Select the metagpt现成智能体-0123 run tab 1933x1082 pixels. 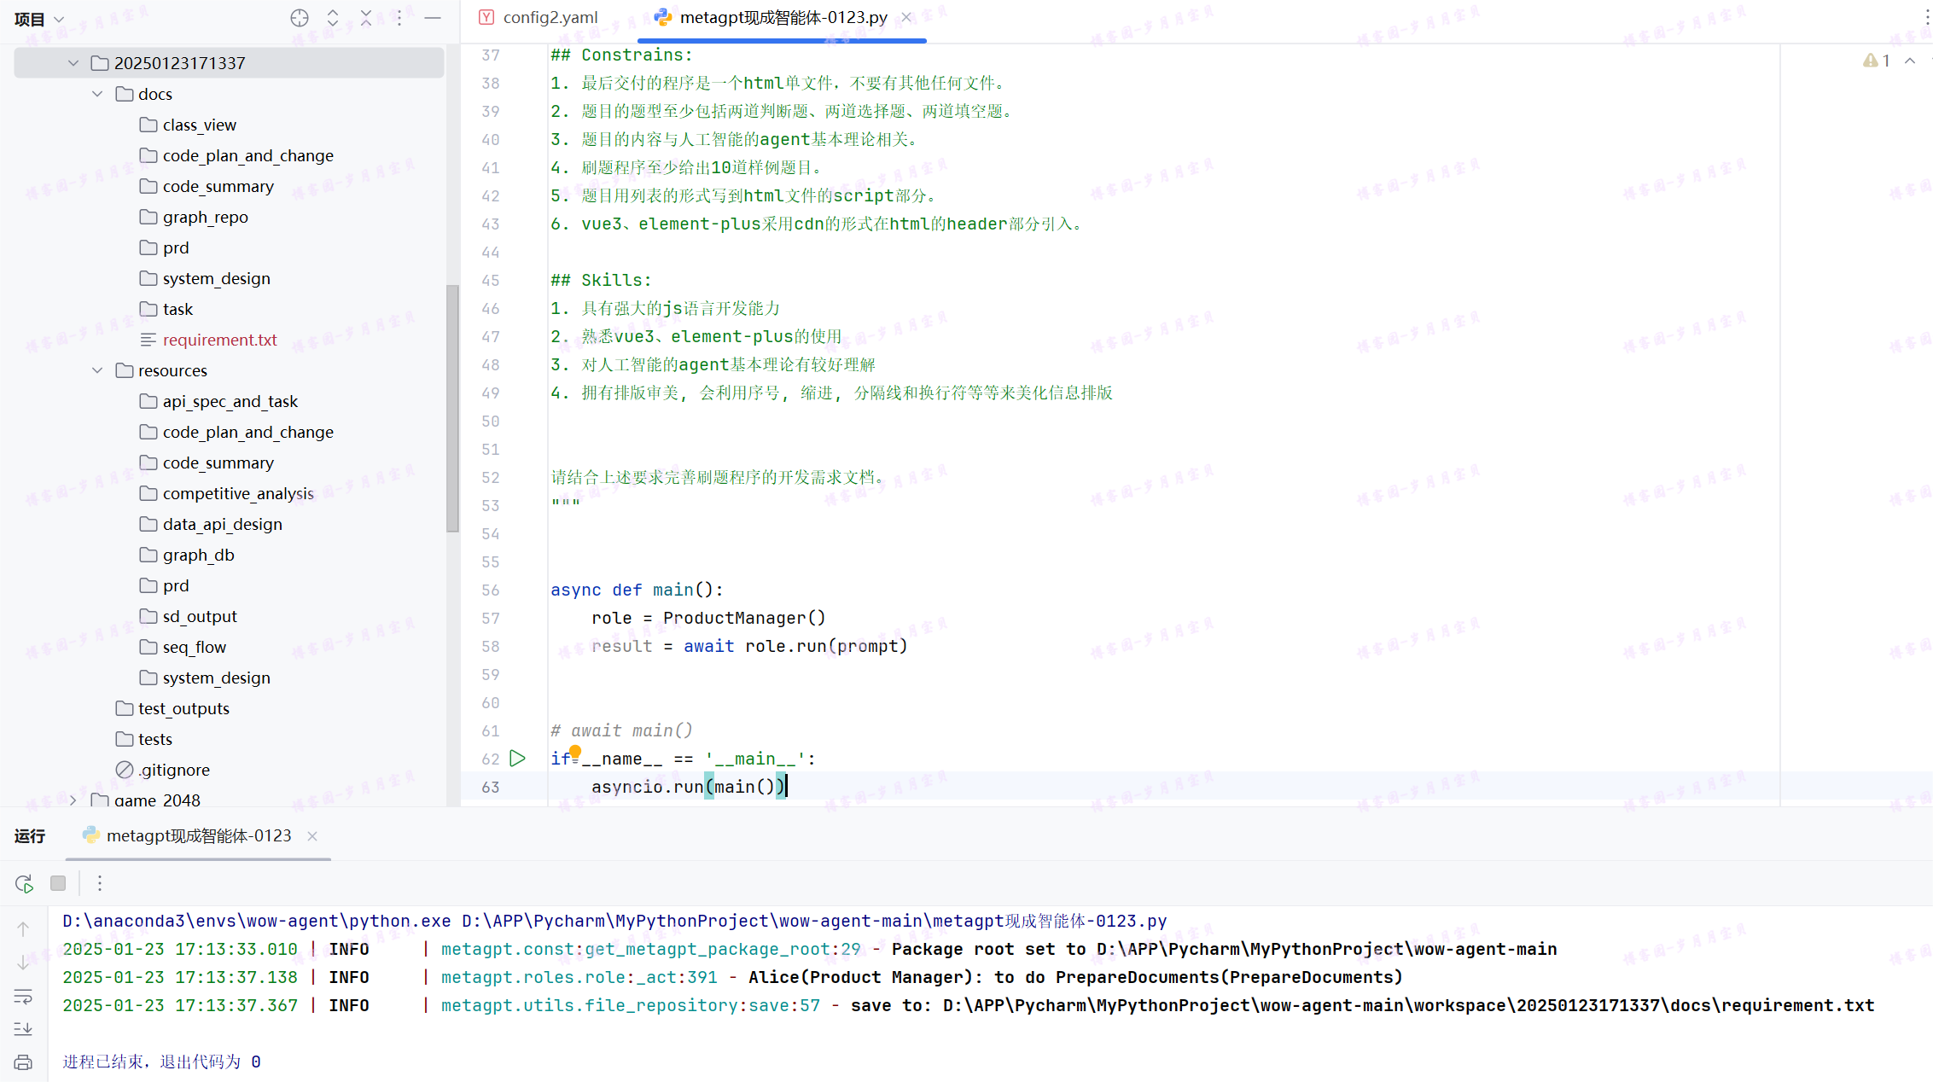198,835
